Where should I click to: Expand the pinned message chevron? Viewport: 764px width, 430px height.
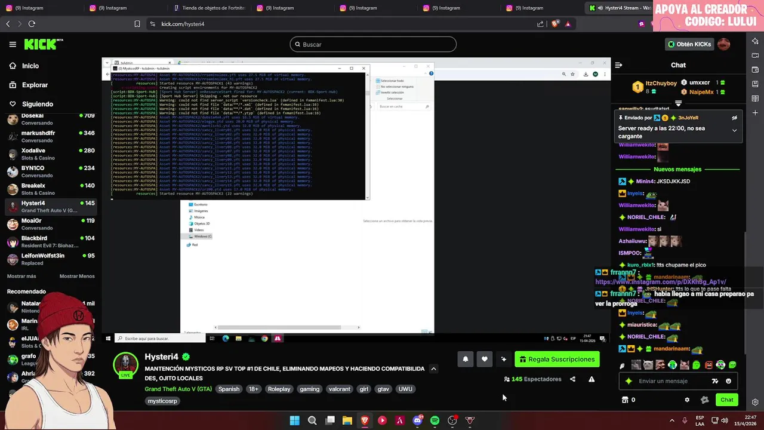pos(734,130)
